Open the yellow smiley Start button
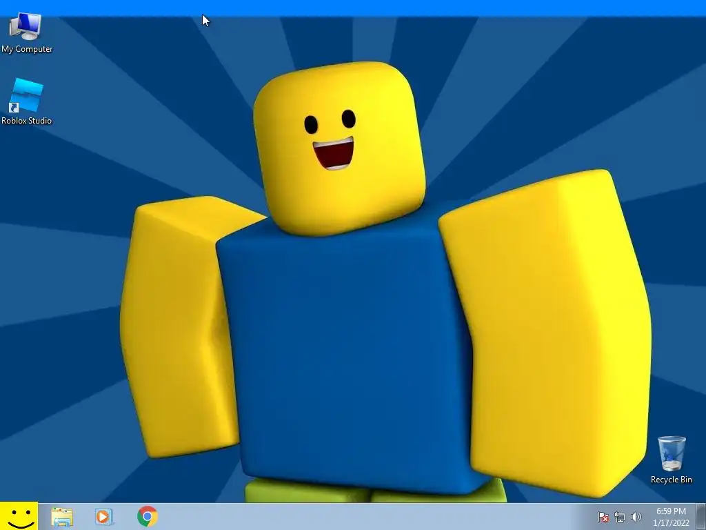Screen dimensions: 706x530 tap(19, 516)
